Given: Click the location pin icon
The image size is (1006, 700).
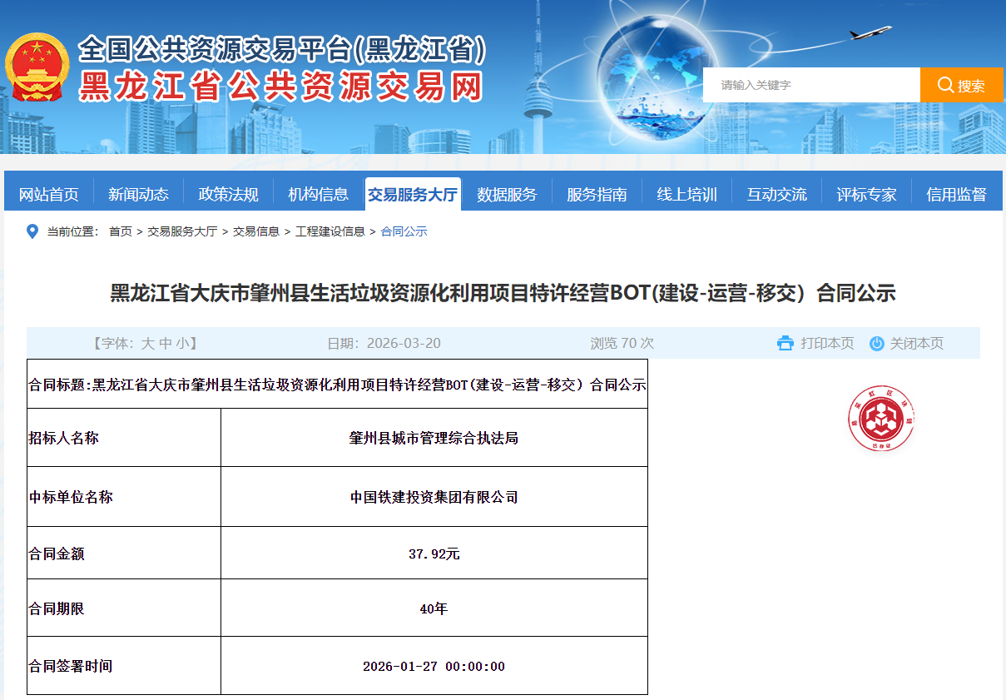Looking at the screenshot, I should (x=32, y=231).
